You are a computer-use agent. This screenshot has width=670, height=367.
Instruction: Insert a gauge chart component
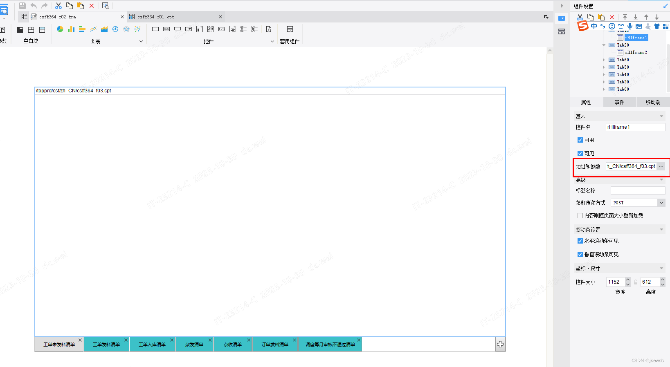tap(115, 29)
